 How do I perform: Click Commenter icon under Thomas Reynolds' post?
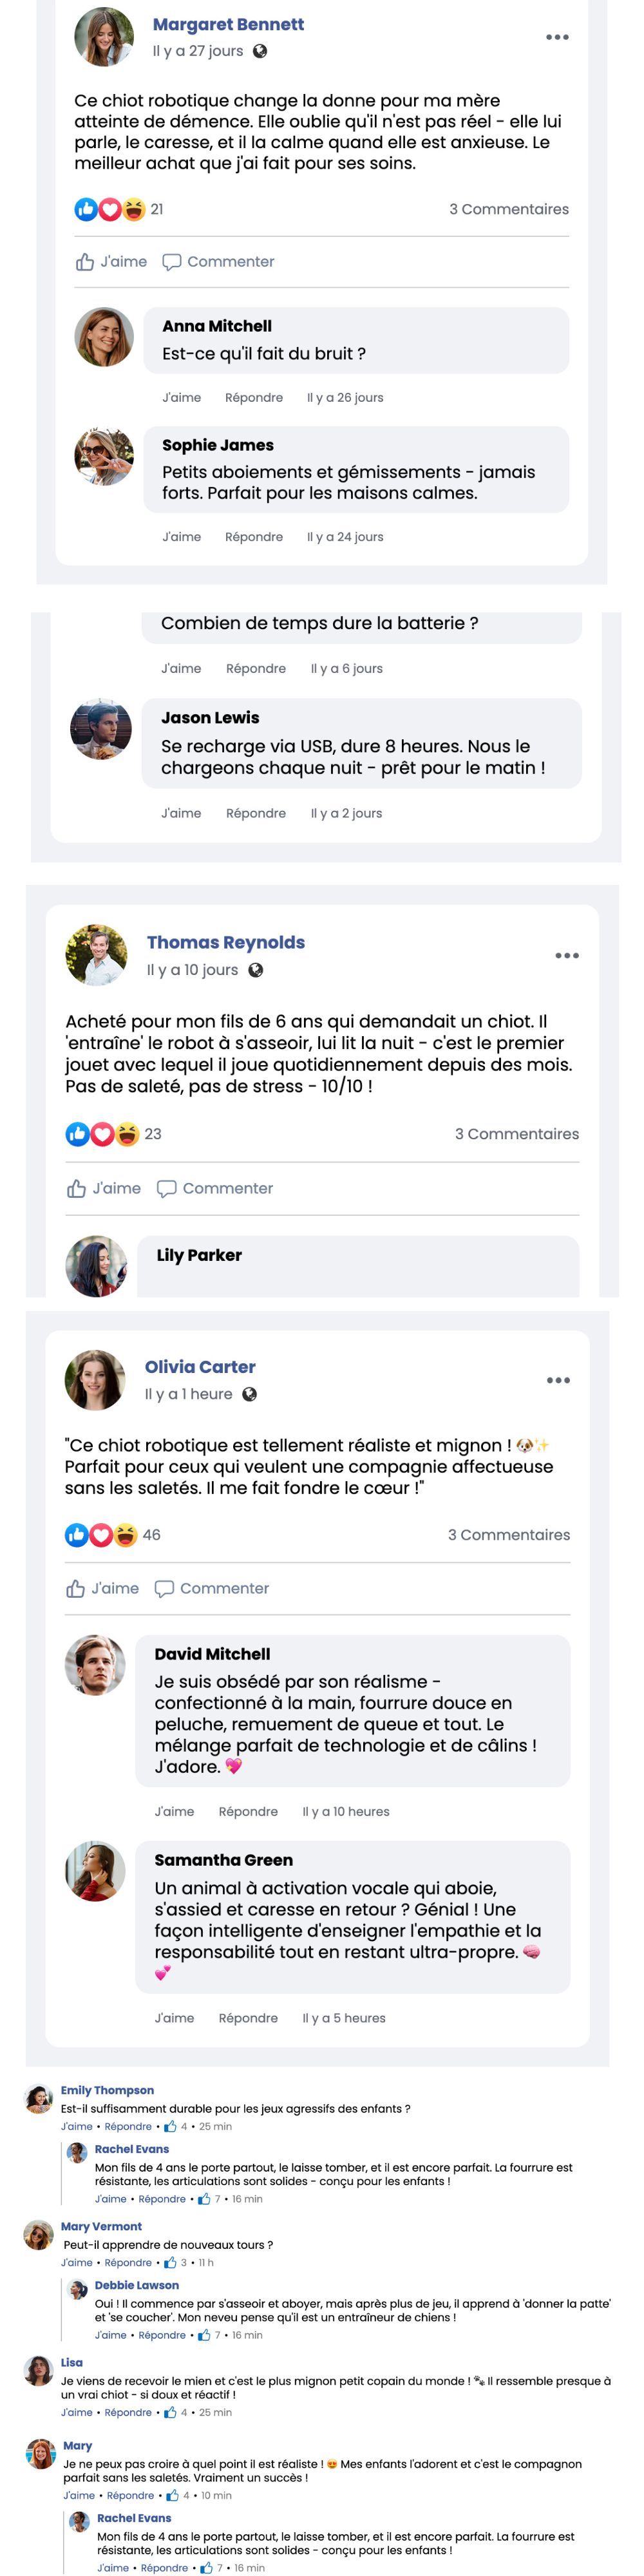tap(167, 1188)
